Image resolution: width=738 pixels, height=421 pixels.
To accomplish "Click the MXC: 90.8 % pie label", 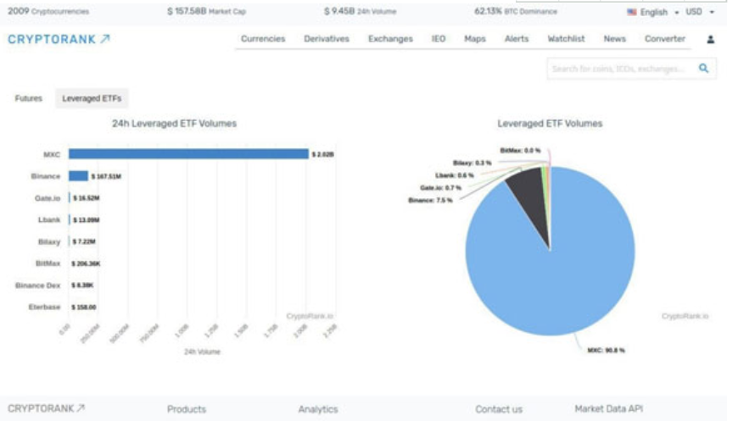I will pos(606,350).
